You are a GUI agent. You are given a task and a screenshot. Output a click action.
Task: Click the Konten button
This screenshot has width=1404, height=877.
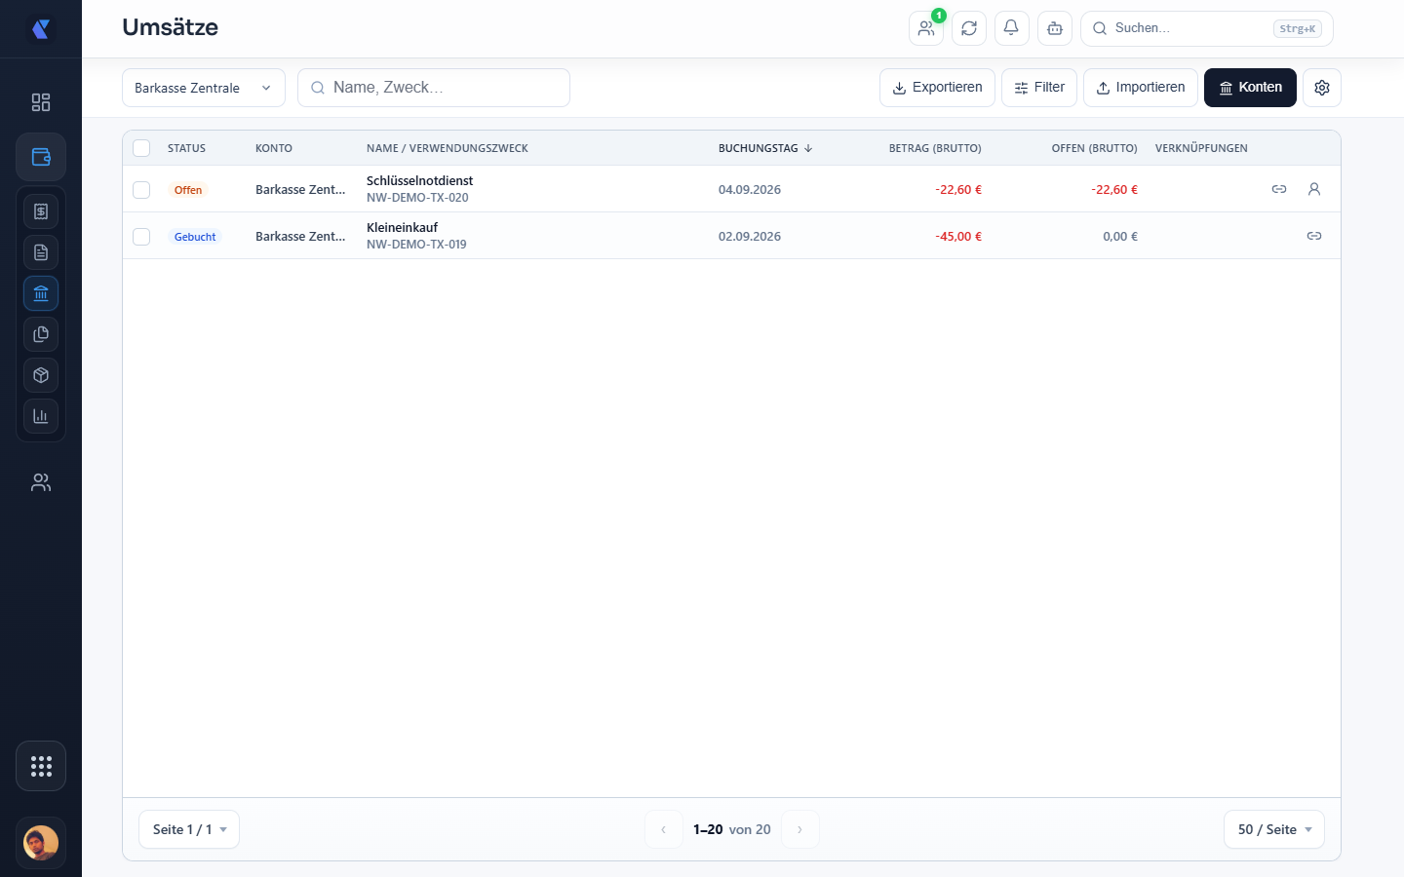tap(1250, 88)
